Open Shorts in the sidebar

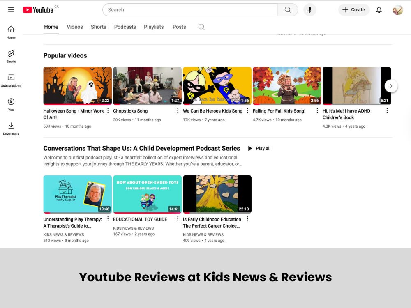click(11, 56)
